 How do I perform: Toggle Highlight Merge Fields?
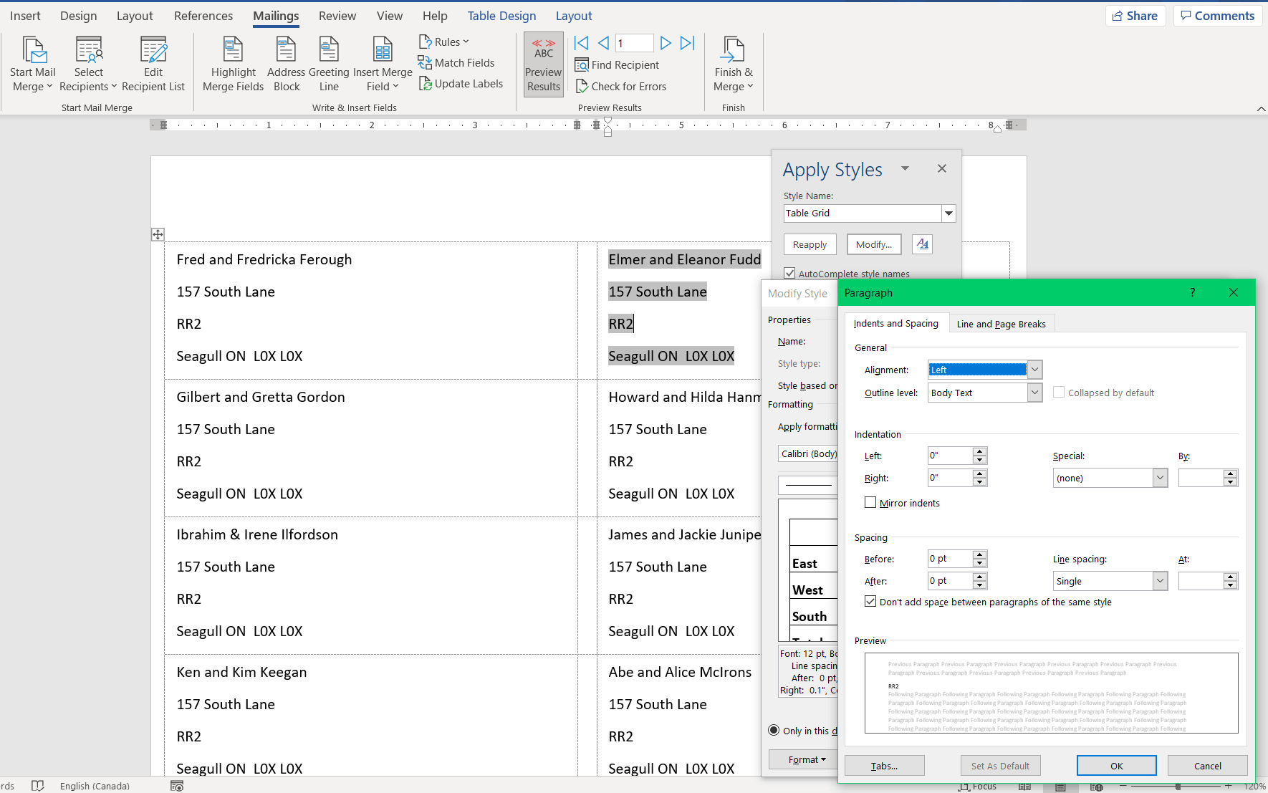(233, 64)
